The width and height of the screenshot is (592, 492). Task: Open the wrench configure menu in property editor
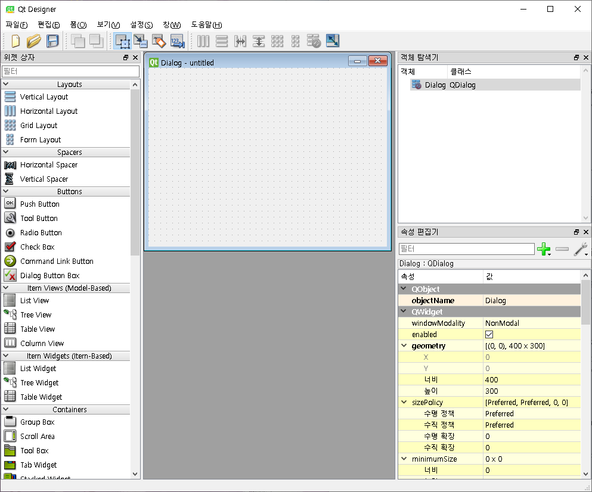[581, 249]
